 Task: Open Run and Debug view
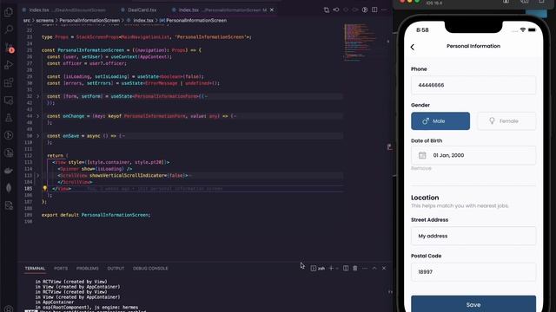coord(9,65)
